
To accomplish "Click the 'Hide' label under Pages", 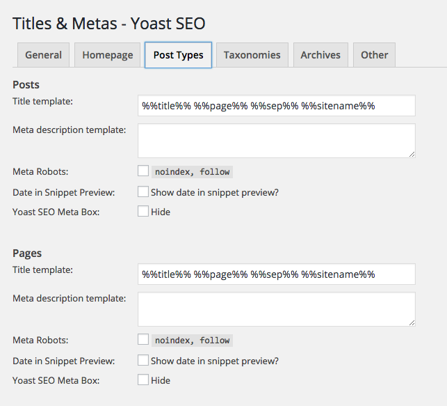I will [x=161, y=380].
